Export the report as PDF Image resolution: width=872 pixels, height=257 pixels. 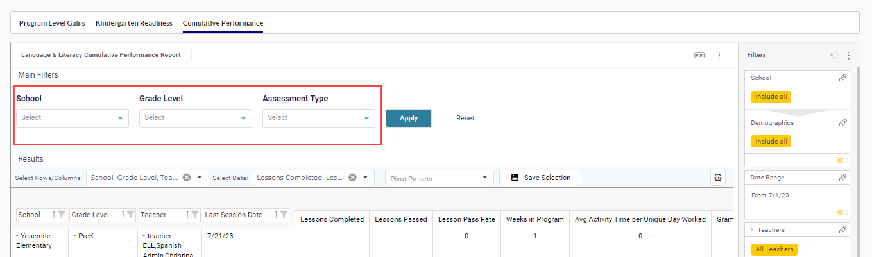[x=699, y=55]
